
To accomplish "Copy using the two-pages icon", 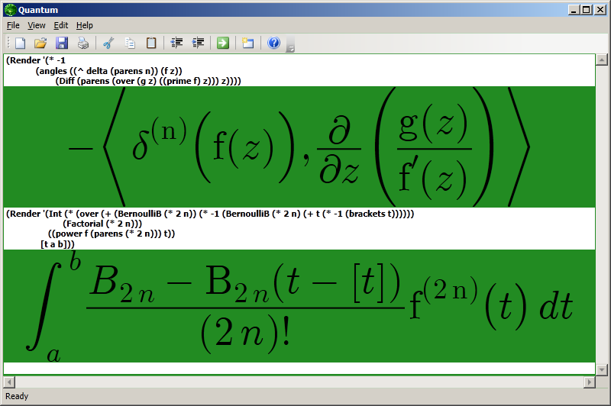I will pos(130,43).
